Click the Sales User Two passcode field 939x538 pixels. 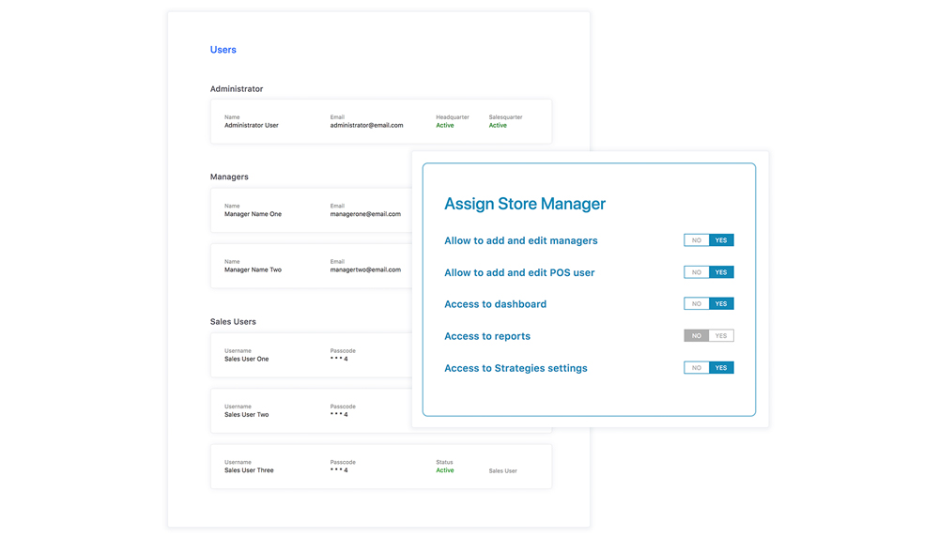pyautogui.click(x=339, y=414)
